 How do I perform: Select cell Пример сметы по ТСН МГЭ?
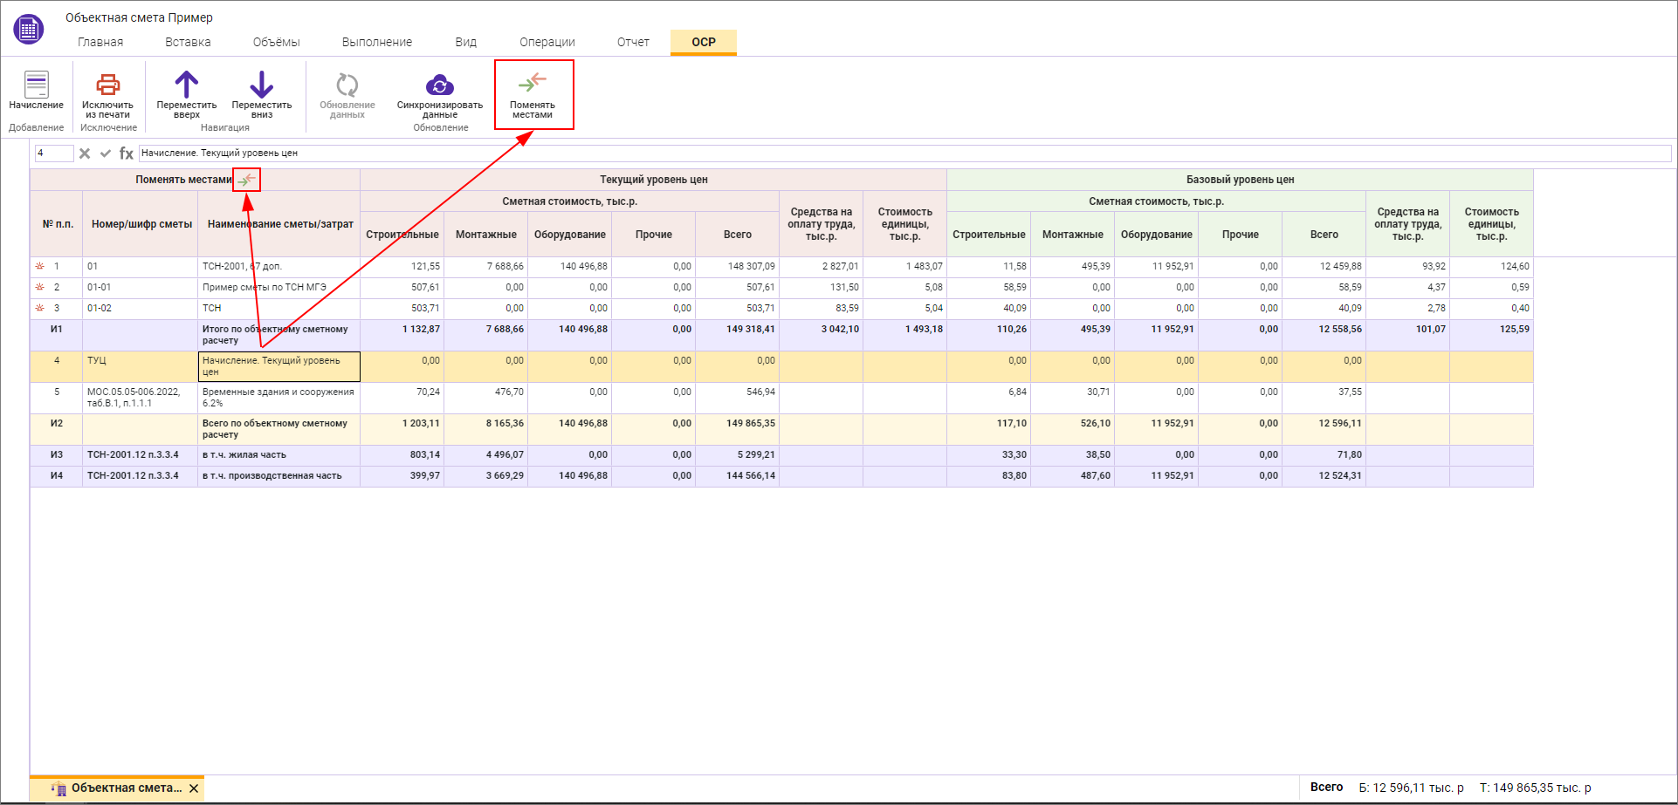(x=279, y=287)
